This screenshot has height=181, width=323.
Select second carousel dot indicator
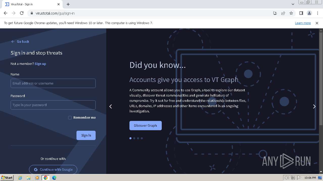tap(134, 138)
